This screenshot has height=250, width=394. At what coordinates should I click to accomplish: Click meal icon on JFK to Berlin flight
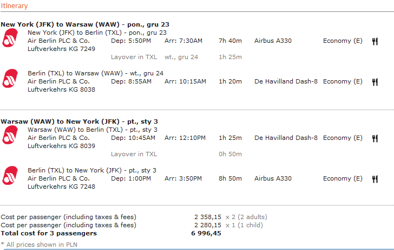[375, 41]
